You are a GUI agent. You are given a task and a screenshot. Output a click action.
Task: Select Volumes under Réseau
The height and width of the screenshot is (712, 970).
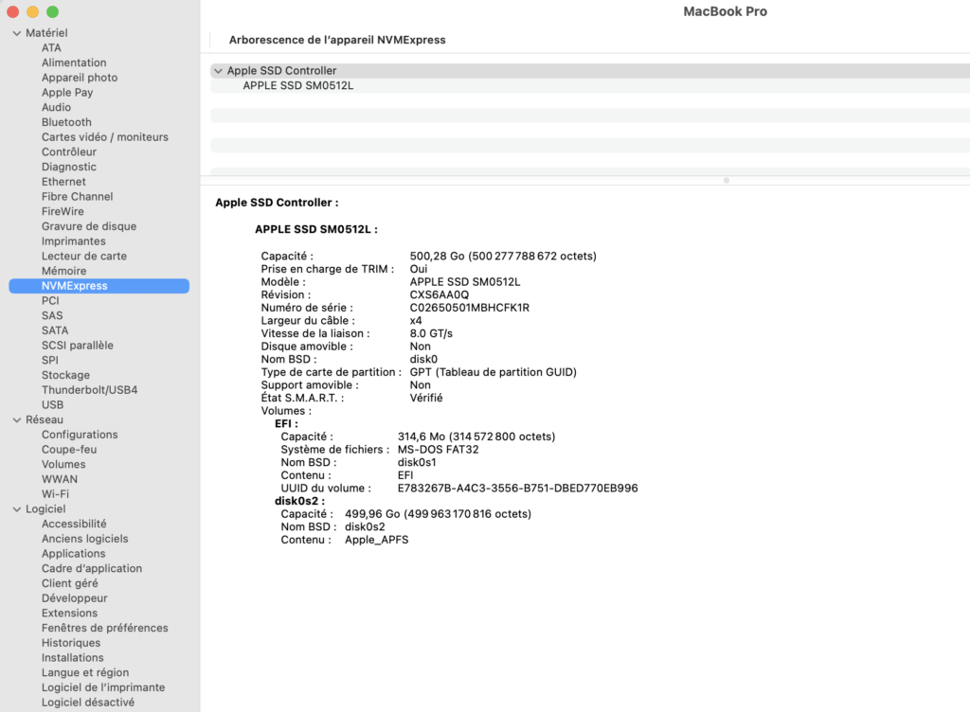[63, 464]
